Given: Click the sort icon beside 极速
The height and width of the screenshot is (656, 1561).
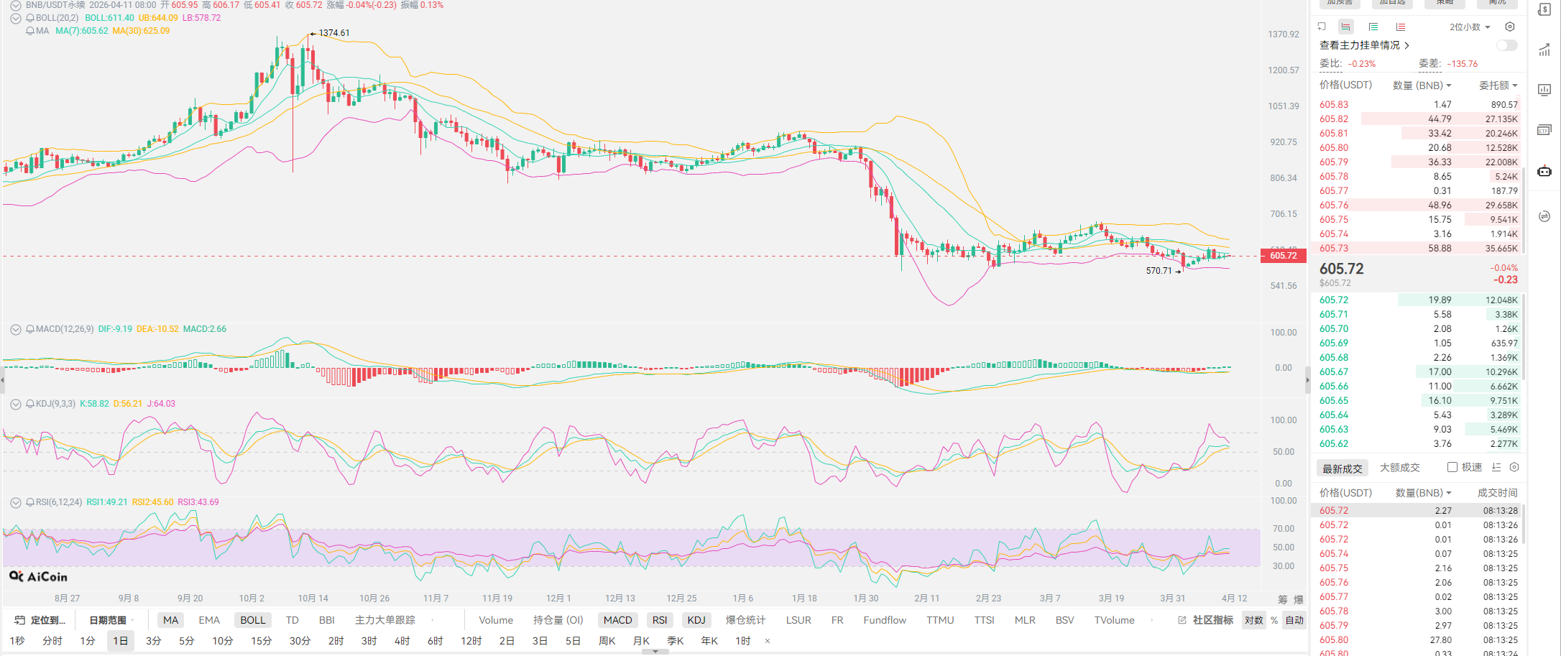Looking at the screenshot, I should coord(1496,467).
